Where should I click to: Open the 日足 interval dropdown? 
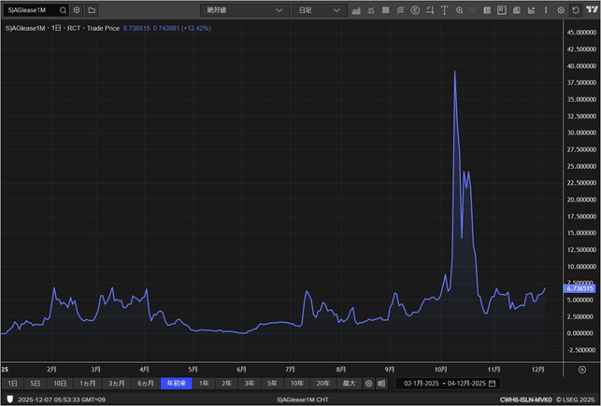(318, 10)
